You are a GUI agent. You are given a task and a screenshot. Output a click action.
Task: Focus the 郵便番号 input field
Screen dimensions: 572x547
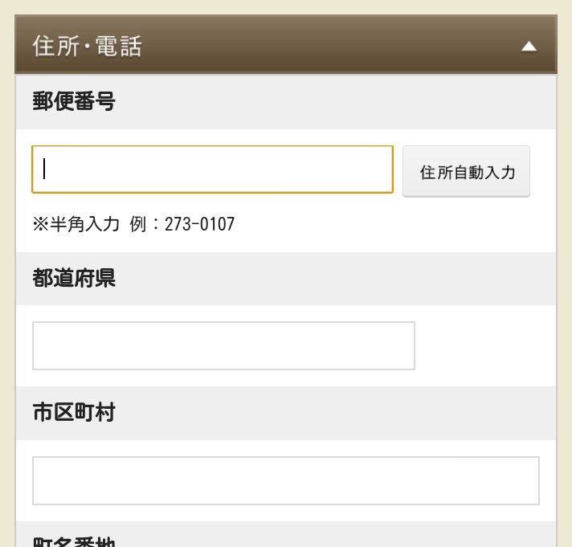(212, 169)
